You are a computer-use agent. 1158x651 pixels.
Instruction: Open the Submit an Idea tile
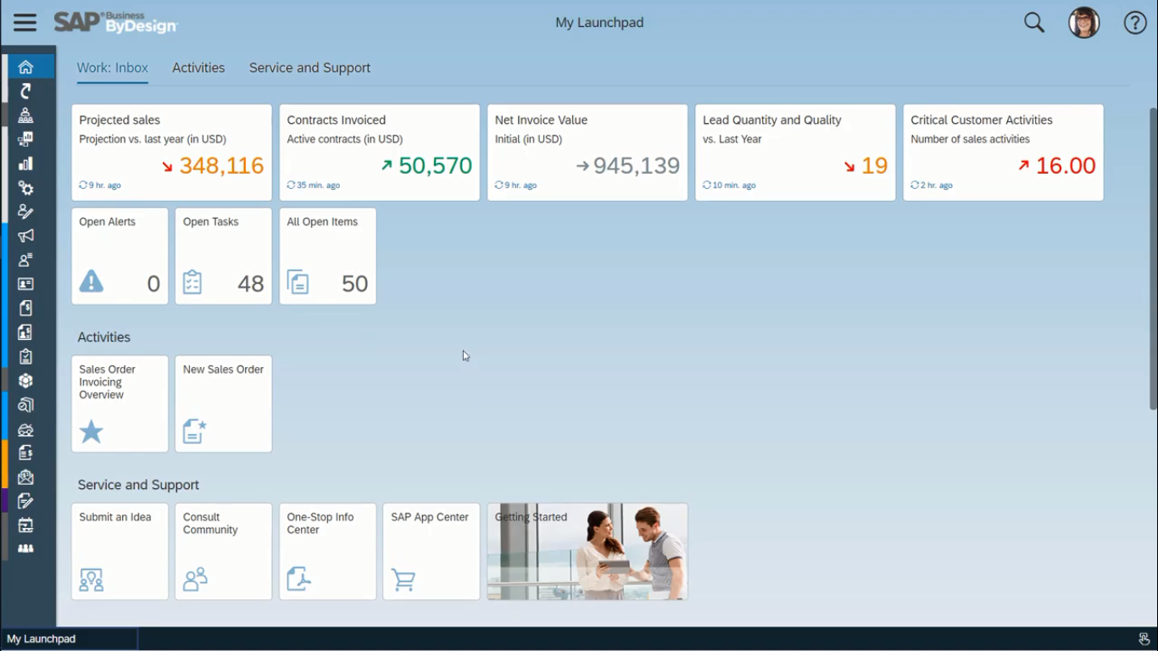point(120,552)
